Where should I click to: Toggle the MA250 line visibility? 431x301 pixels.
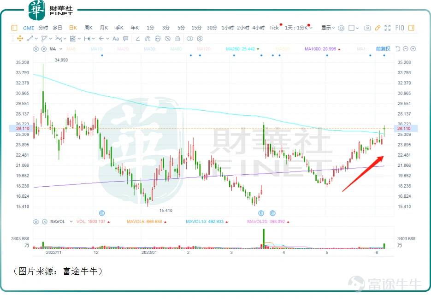242,49
